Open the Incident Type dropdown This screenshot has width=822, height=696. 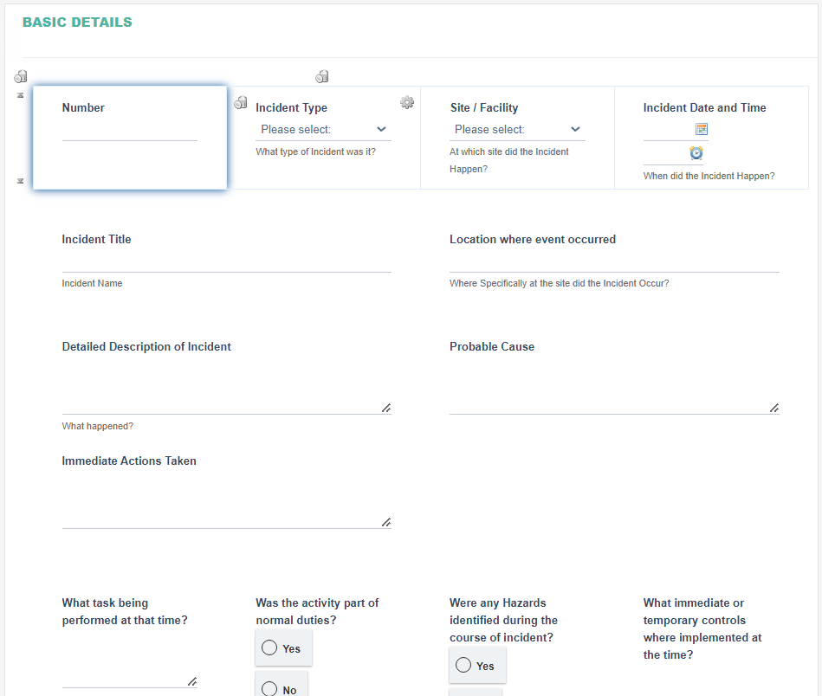[323, 130]
